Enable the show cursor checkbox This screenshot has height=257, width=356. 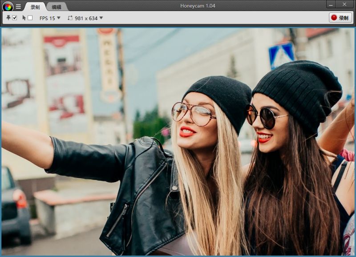point(30,18)
